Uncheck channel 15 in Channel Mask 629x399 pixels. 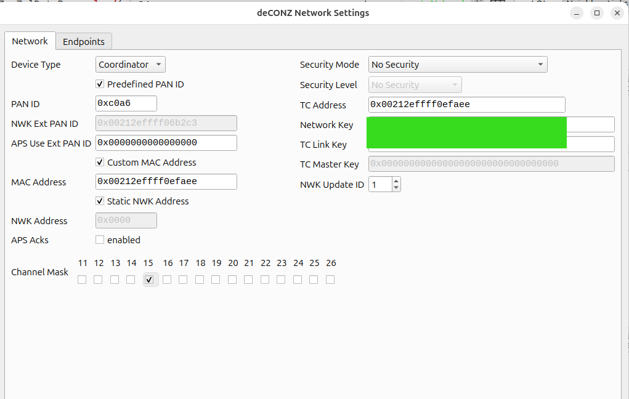149,280
